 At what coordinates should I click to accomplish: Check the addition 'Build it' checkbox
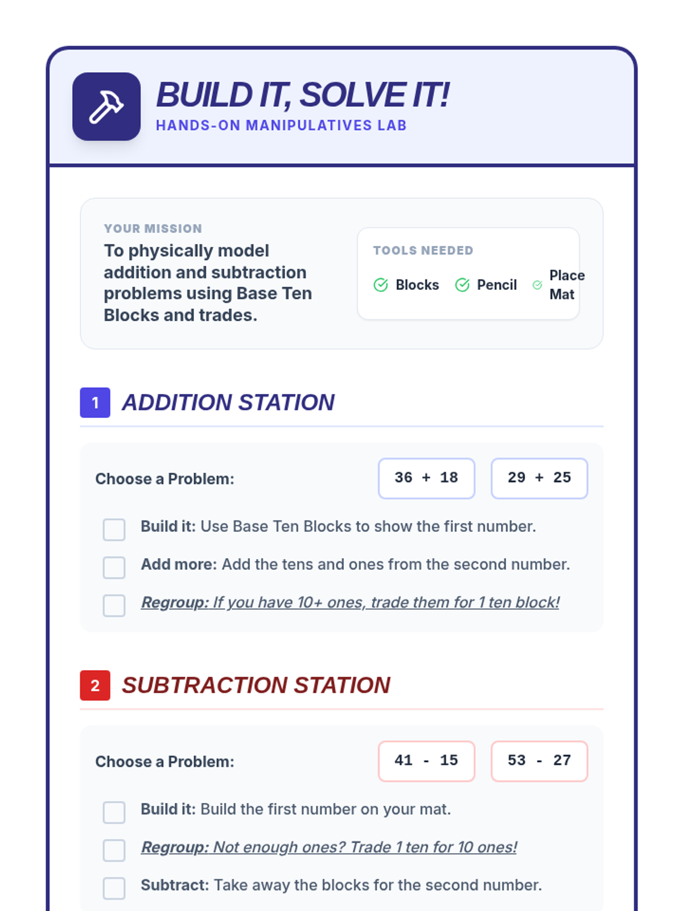click(114, 530)
